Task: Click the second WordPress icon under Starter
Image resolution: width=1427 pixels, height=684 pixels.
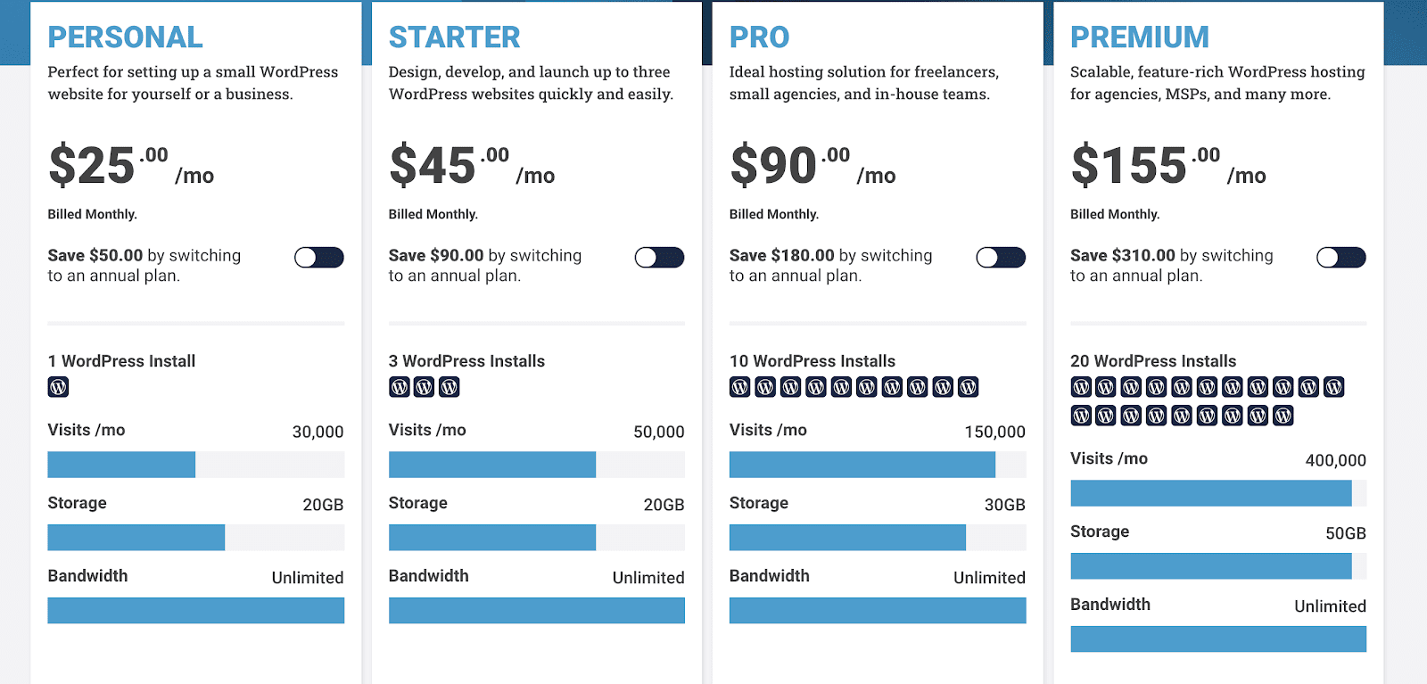Action: (x=424, y=386)
